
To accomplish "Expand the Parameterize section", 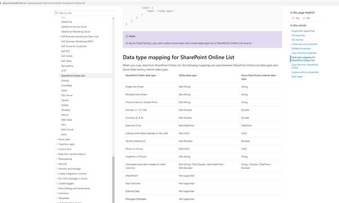I will coord(57,159).
